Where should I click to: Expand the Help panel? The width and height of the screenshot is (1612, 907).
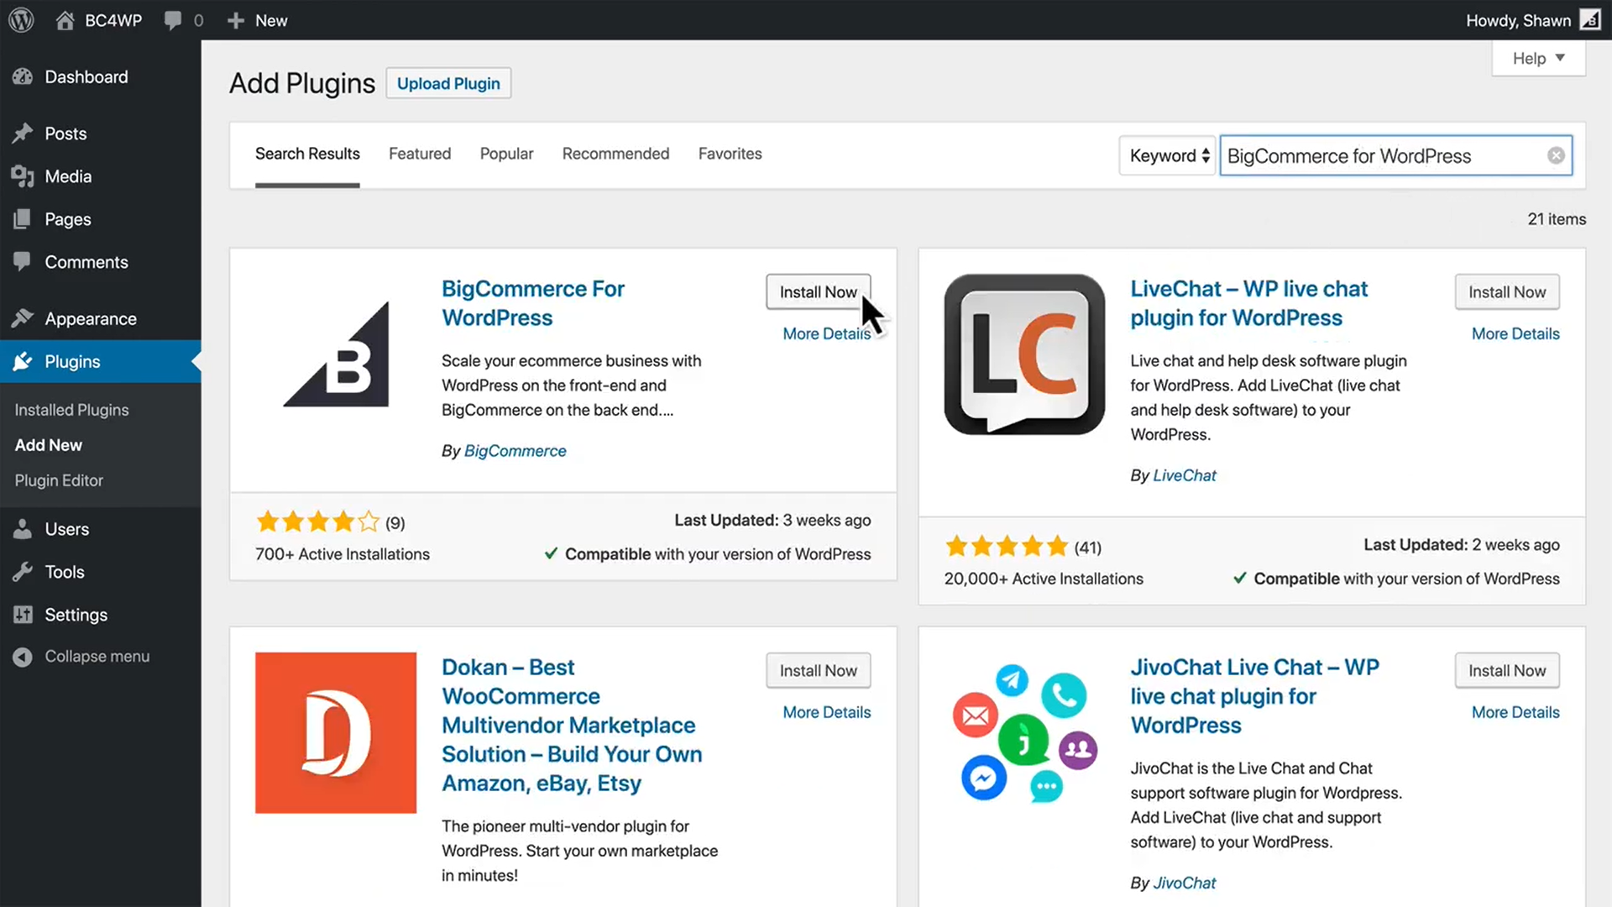[x=1538, y=58]
